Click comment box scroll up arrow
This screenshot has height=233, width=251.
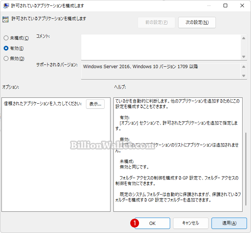(x=244, y=38)
